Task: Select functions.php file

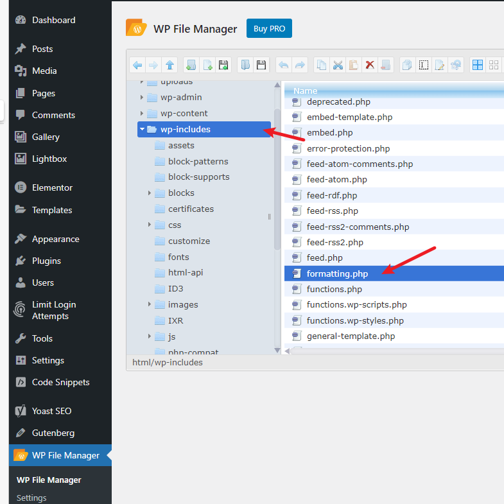Action: pyautogui.click(x=394, y=289)
